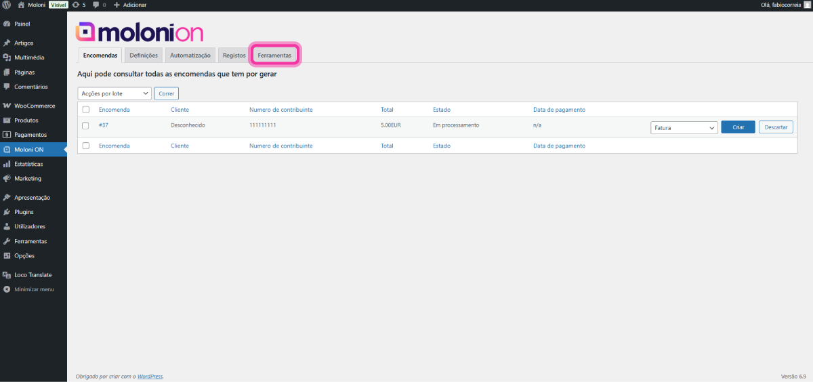Open the comments bubble icon in admin bar
Screen dimensions: 813x382
click(x=96, y=5)
